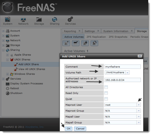Open the Storage toolbar icon

tap(39, 21)
